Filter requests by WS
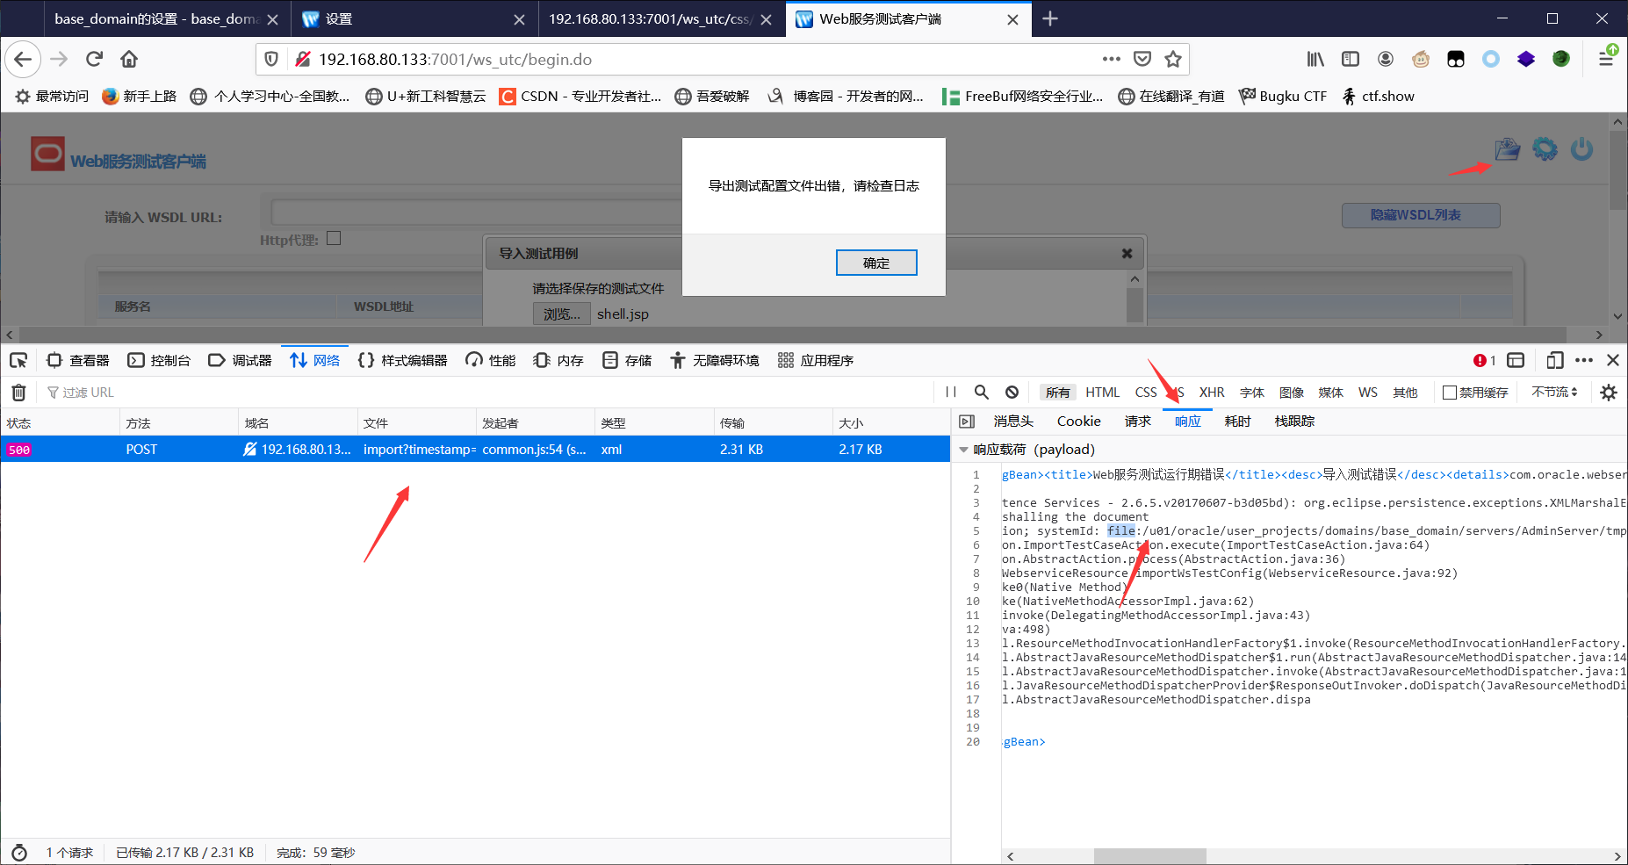Viewport: 1628px width, 865px height. (x=1367, y=393)
